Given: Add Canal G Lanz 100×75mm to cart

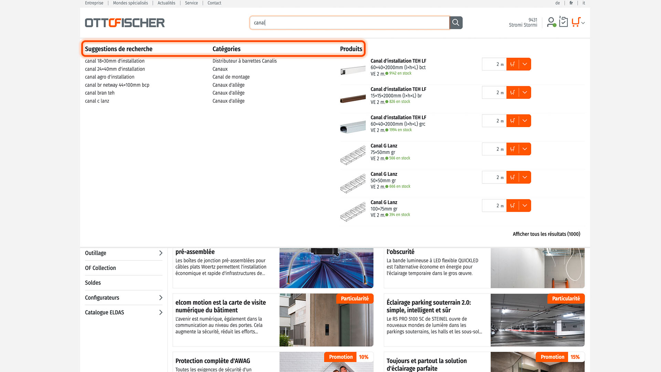Looking at the screenshot, I should (x=513, y=205).
